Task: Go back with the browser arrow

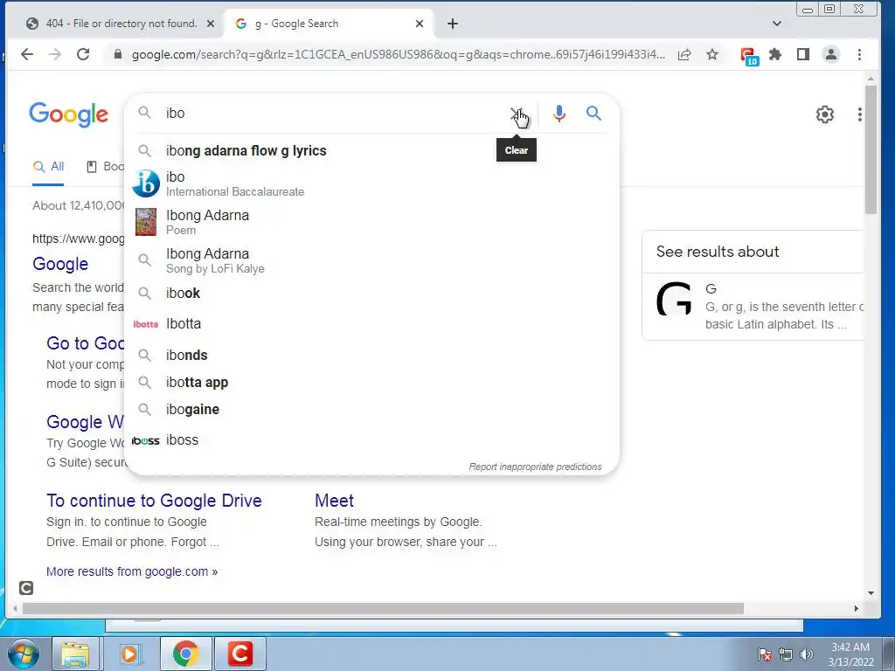Action: (x=27, y=54)
